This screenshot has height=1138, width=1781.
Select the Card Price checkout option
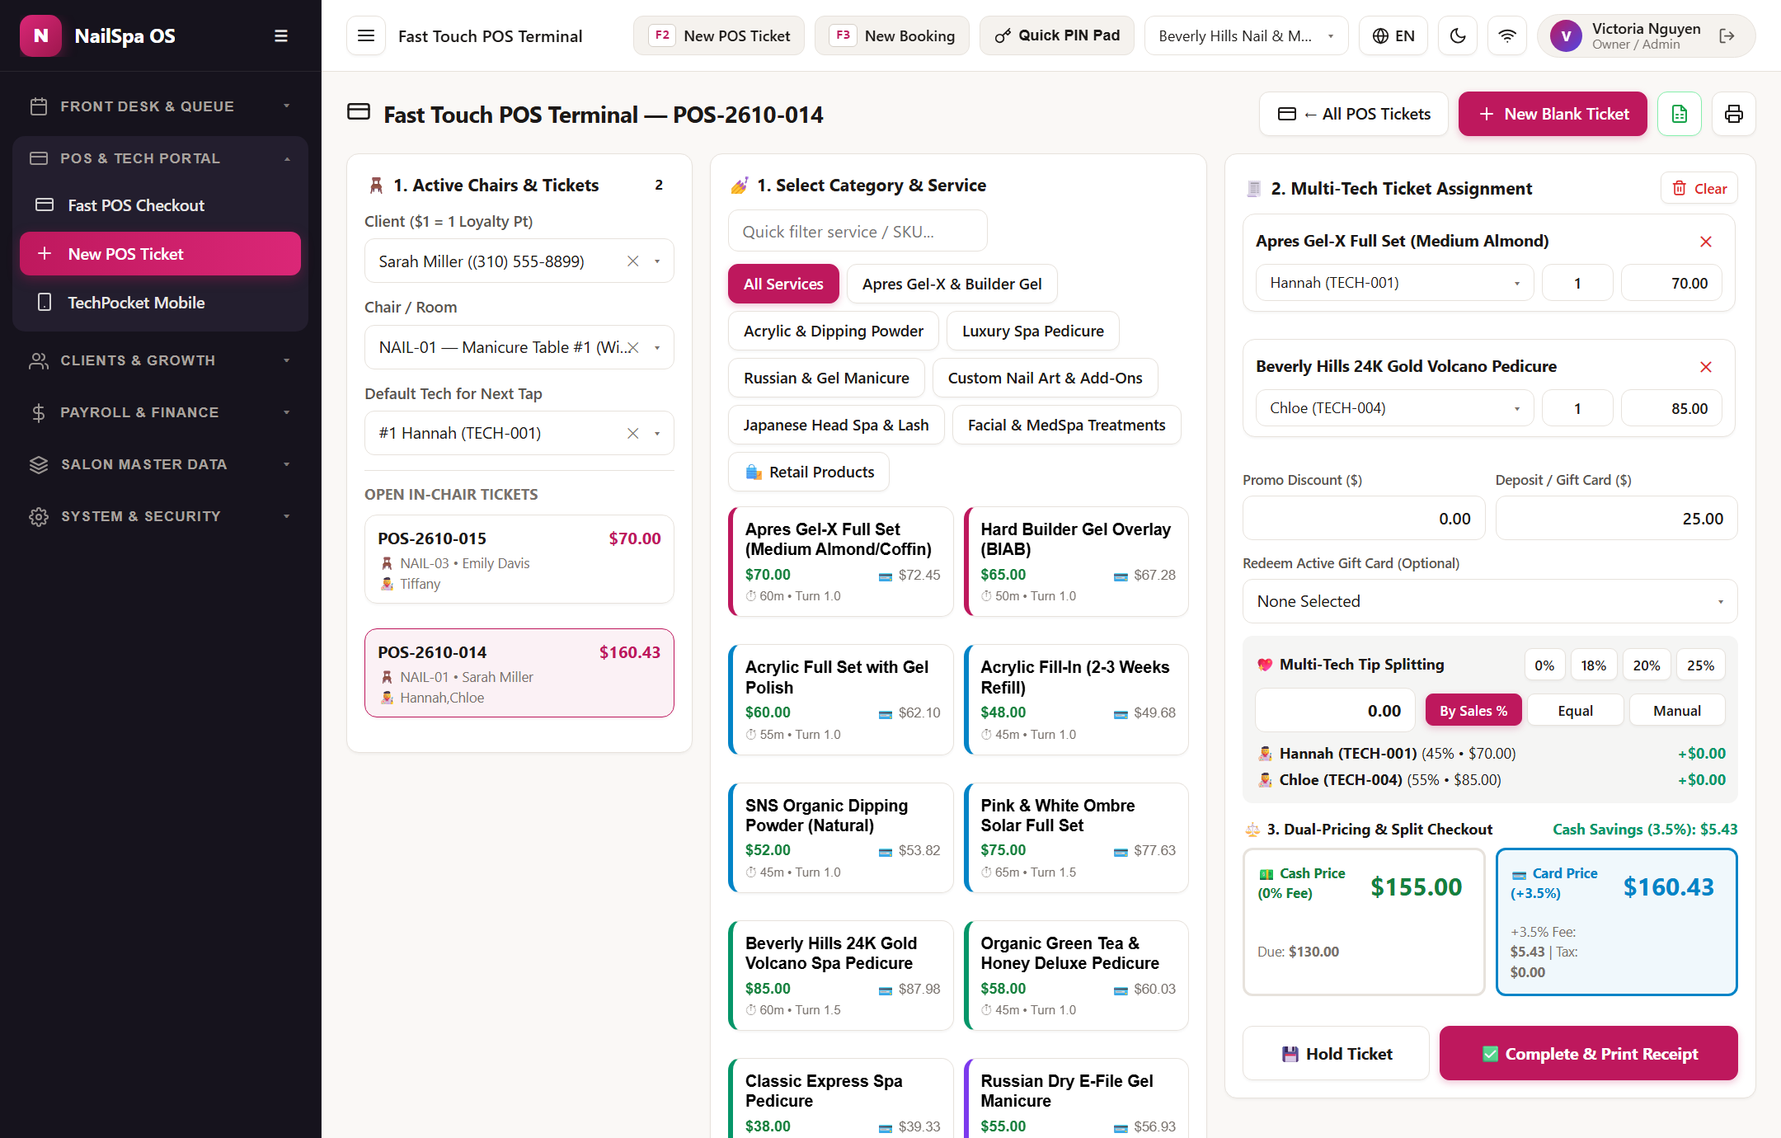click(1616, 922)
